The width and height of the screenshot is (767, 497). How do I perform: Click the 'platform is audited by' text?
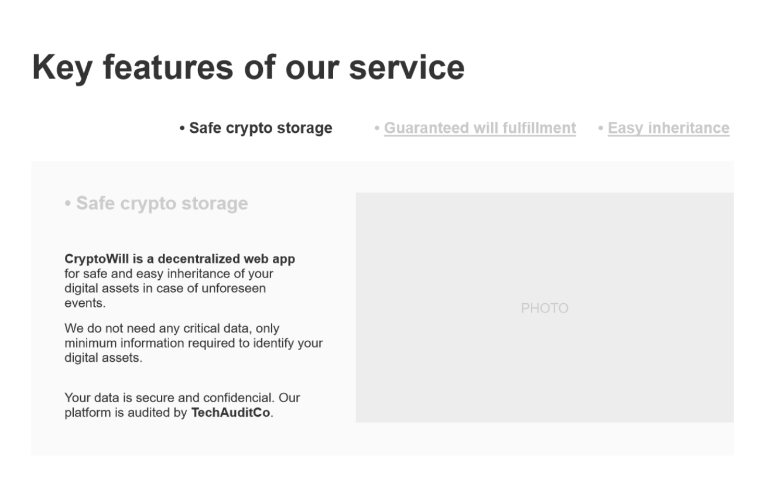coord(125,413)
